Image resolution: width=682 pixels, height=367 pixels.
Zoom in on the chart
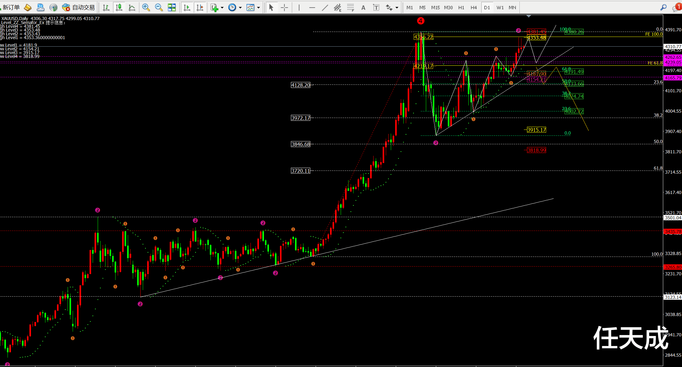pyautogui.click(x=146, y=7)
